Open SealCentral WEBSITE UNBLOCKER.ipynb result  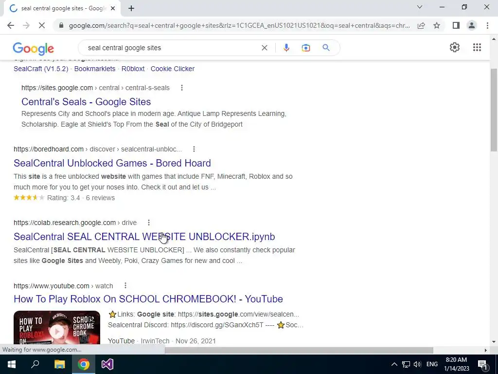(x=144, y=237)
